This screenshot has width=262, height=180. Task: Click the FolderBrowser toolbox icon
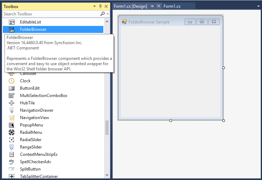(x=12, y=29)
